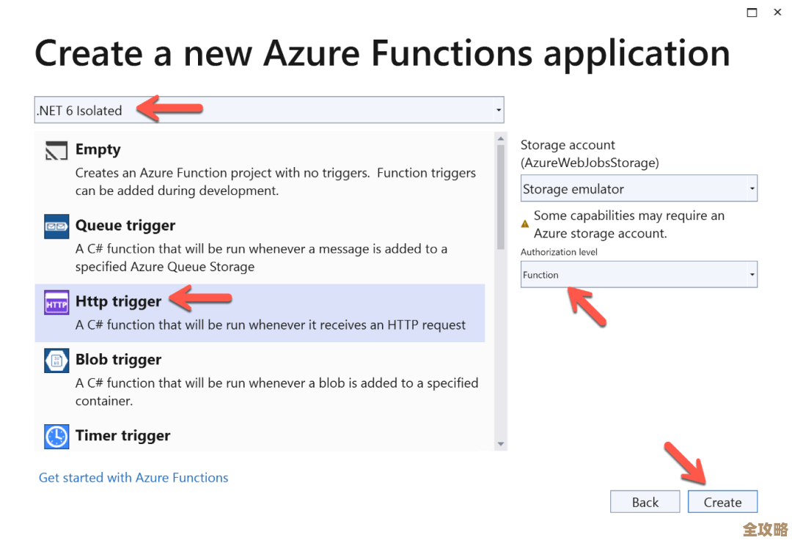Select the Timer trigger clock icon

pos(56,436)
